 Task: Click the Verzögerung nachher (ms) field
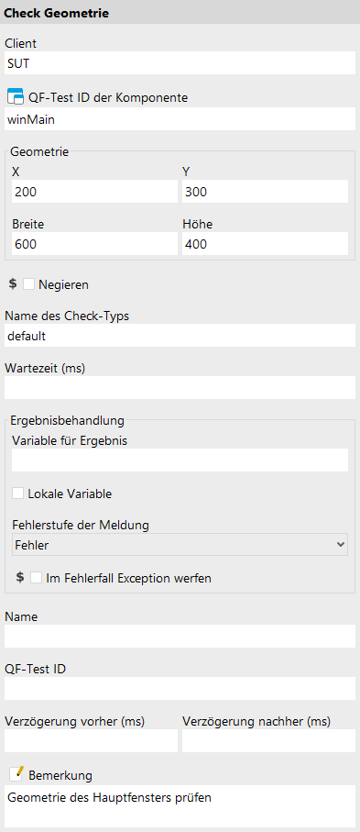(268, 741)
